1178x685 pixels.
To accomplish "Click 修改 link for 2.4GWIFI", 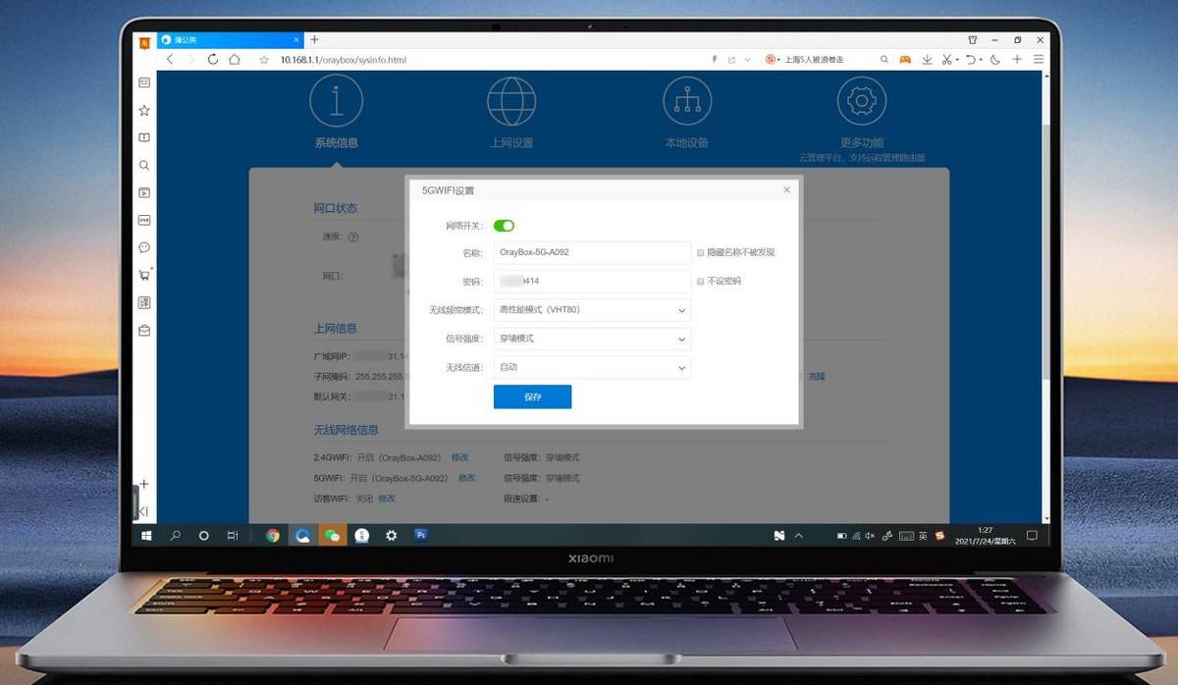I will click(x=459, y=457).
